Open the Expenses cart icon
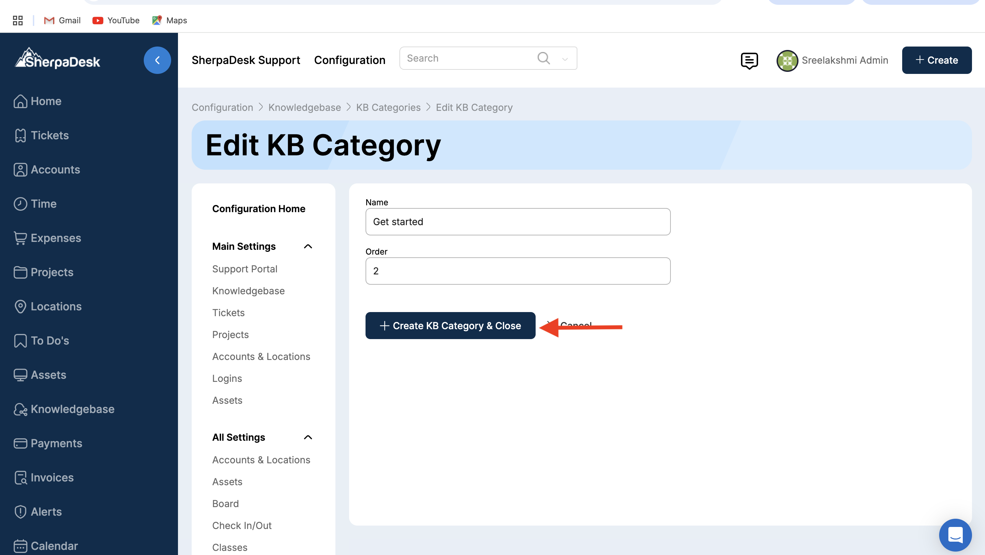The image size is (985, 555). coord(20,238)
